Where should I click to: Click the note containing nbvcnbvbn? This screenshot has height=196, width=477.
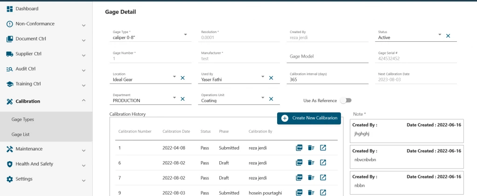pyautogui.click(x=407, y=157)
